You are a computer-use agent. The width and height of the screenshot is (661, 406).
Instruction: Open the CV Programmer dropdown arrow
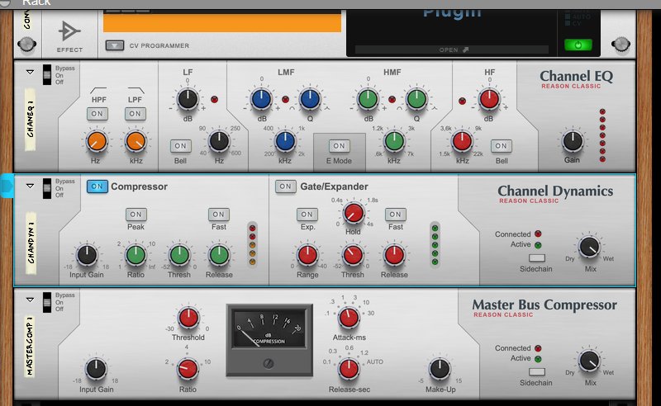[115, 45]
